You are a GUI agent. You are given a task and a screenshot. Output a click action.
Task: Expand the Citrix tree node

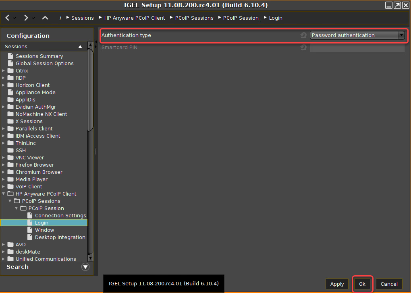click(x=4, y=71)
